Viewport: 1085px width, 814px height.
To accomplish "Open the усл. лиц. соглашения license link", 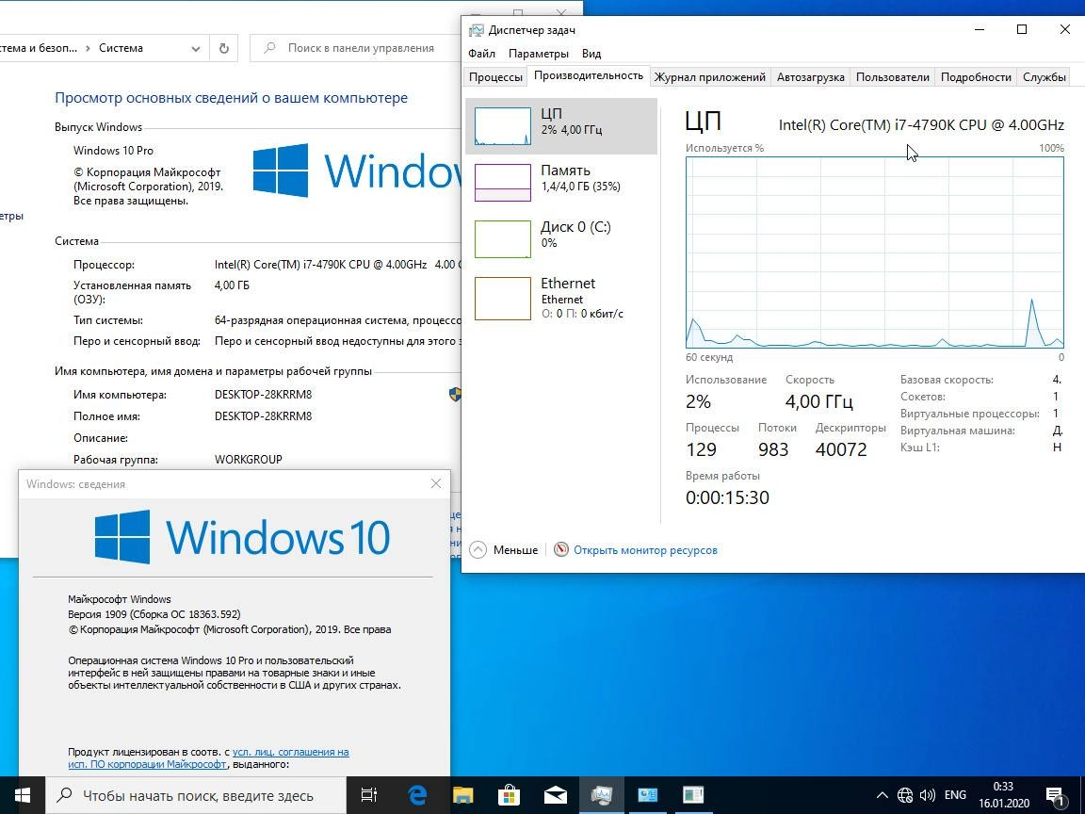I will tap(291, 752).
